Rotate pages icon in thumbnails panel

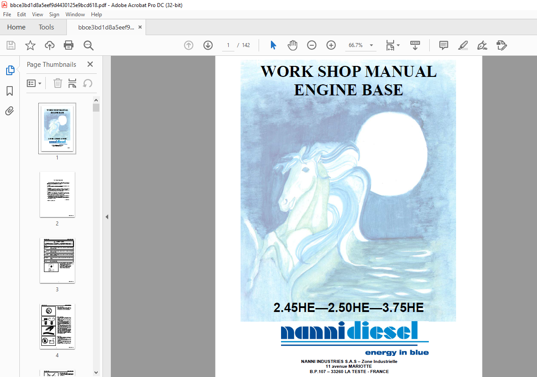point(88,83)
